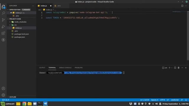Collapse the src folder
This screenshot has width=189, height=106.
16,25
